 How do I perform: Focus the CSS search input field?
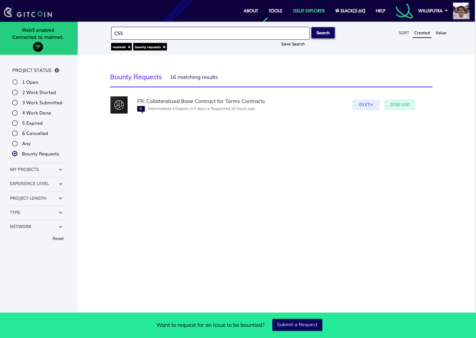tap(210, 33)
